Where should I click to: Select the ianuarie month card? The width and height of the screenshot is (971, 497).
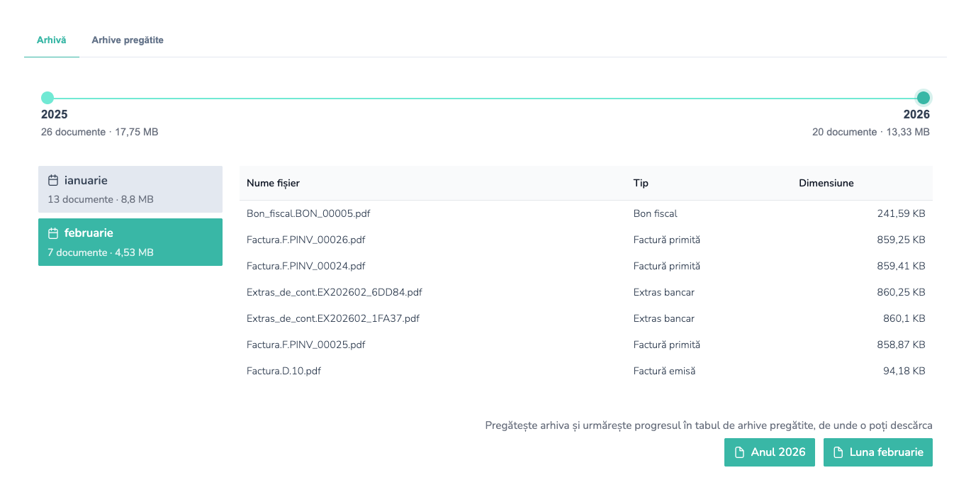130,190
